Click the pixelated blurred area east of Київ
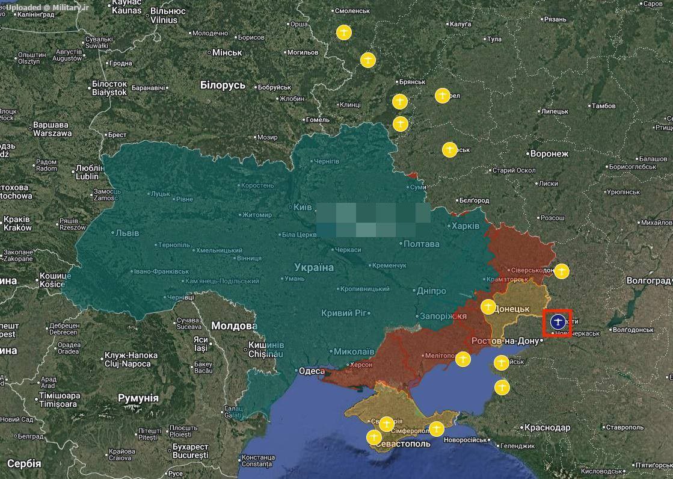Viewport: 673px width, 479px height. point(373,220)
